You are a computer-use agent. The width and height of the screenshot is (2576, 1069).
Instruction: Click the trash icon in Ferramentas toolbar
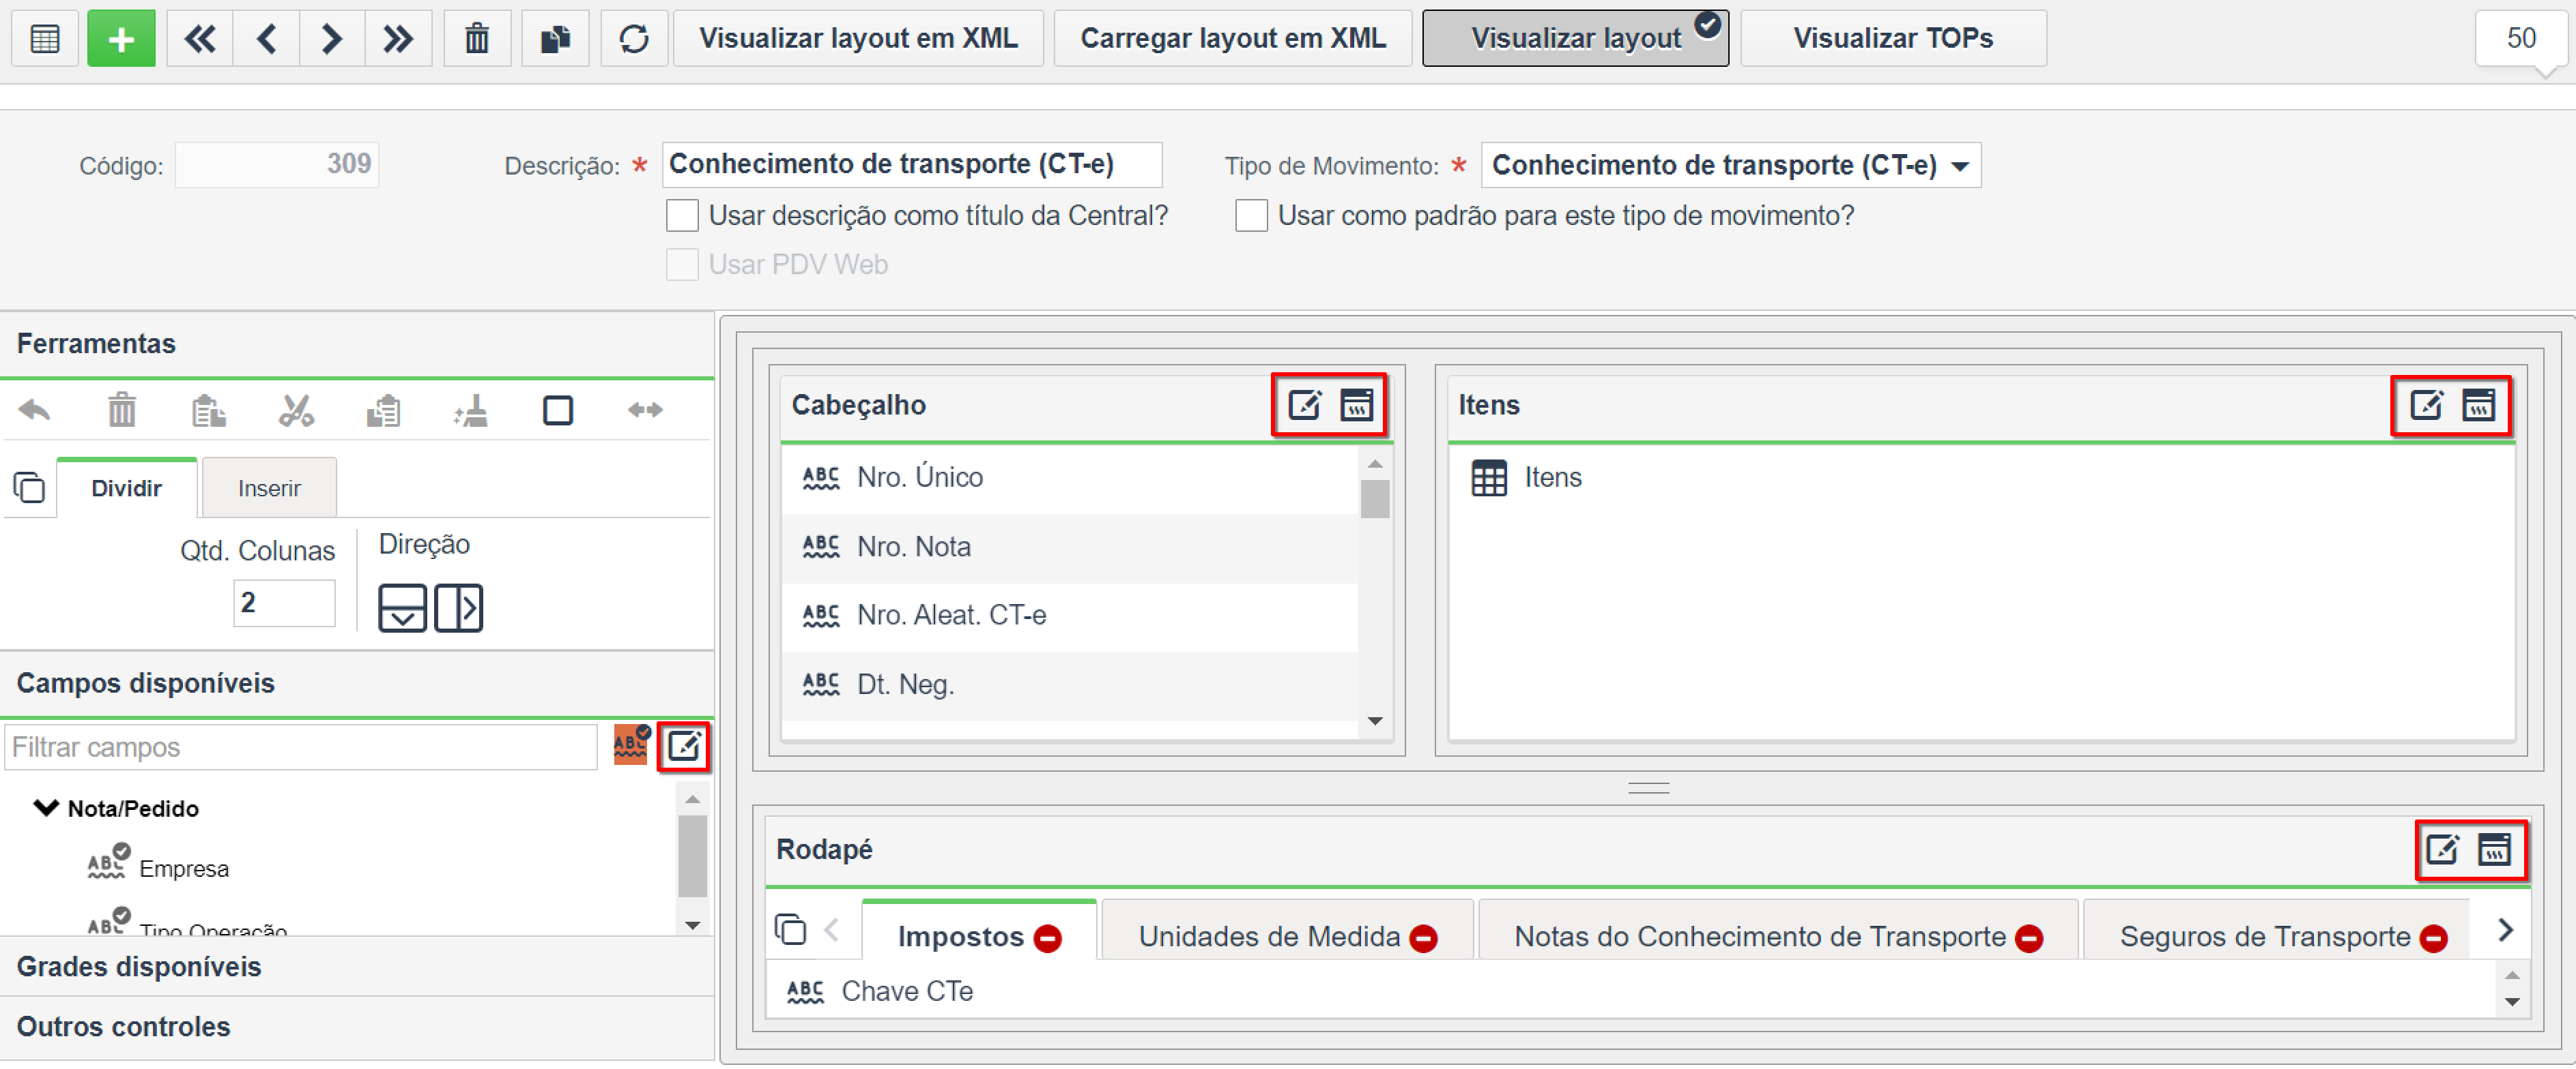click(122, 410)
